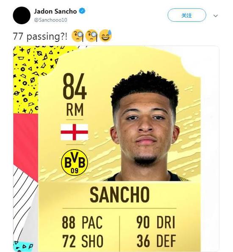Screen dimensions: 233x252
Task: Click the second monocle face emoji
Action: pos(92,36)
